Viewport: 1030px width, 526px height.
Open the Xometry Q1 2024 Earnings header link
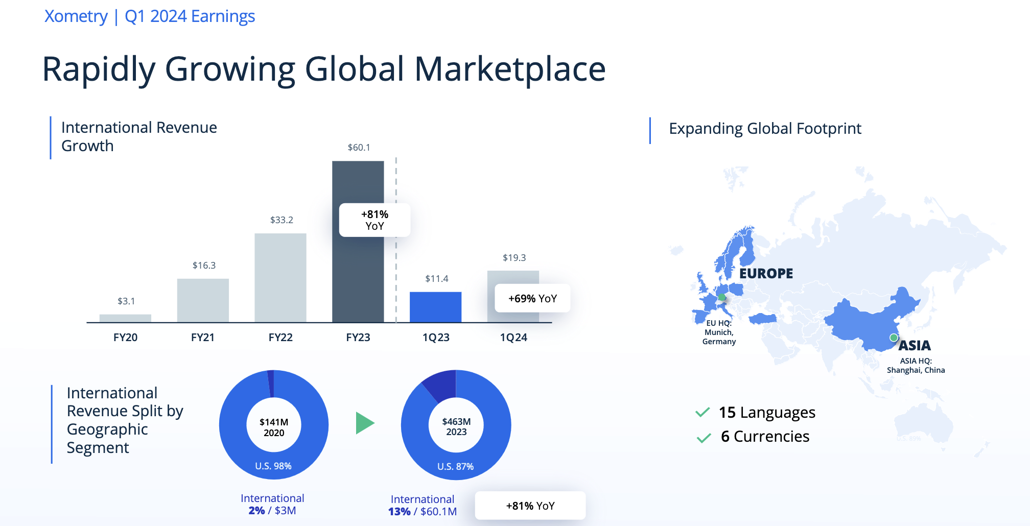149,16
